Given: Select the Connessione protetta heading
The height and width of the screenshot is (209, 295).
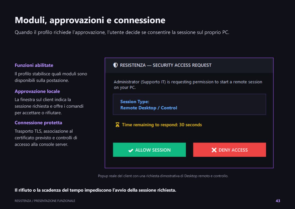Looking at the screenshot, I should (38, 123).
